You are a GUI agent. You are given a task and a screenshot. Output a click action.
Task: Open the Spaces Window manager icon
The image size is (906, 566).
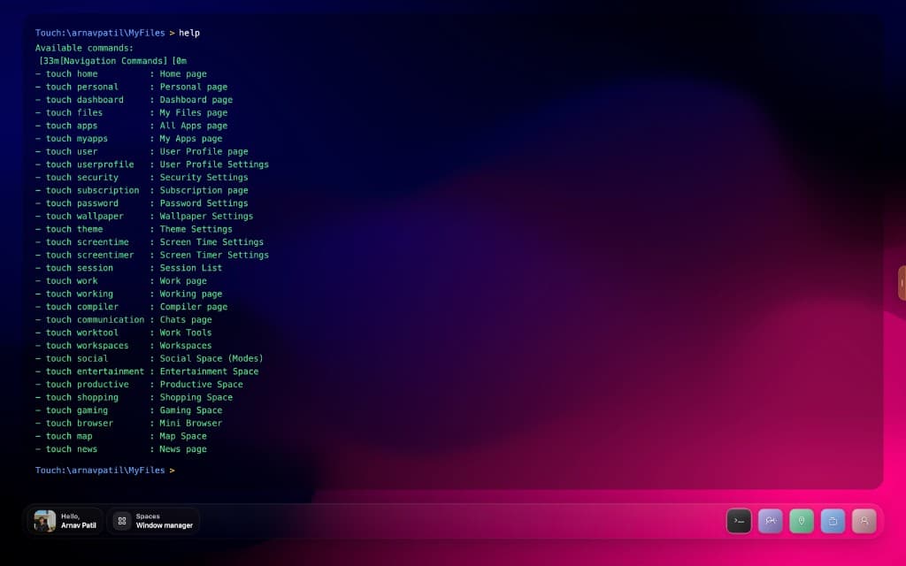pos(121,521)
